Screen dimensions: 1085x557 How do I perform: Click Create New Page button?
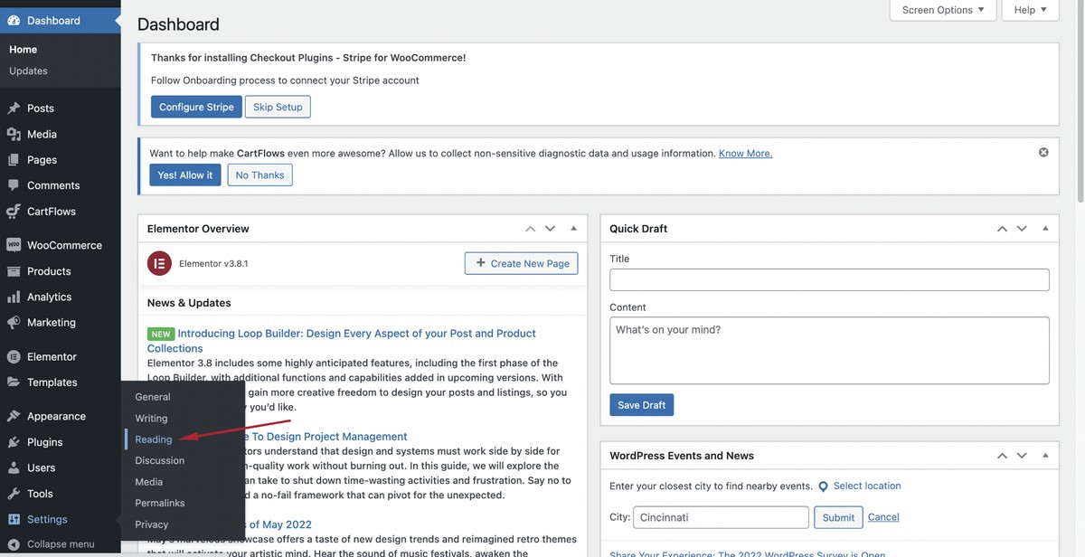pos(521,263)
